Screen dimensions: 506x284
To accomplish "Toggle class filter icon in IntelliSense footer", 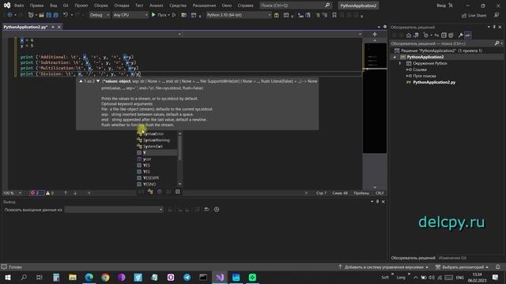I will 150,192.
